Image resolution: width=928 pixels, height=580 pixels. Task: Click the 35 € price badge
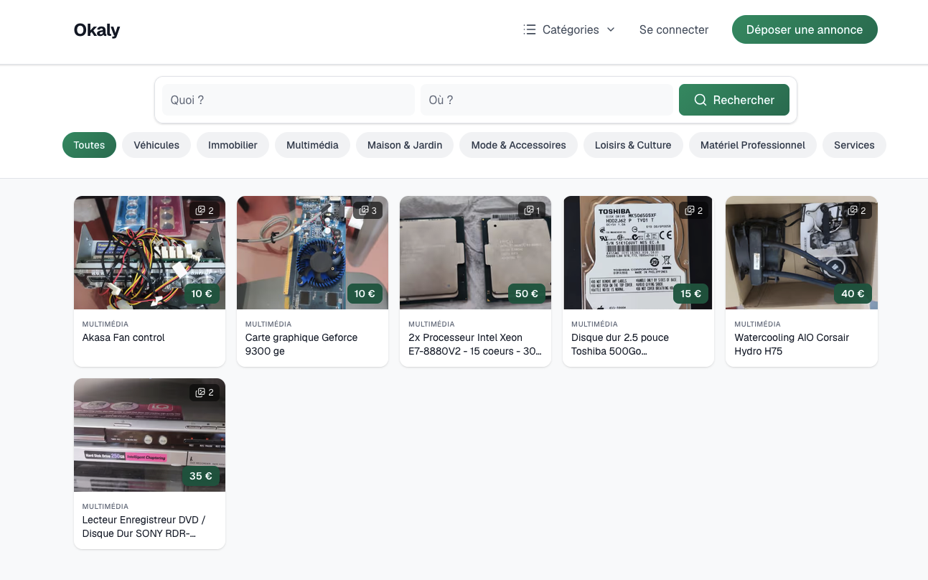201,476
